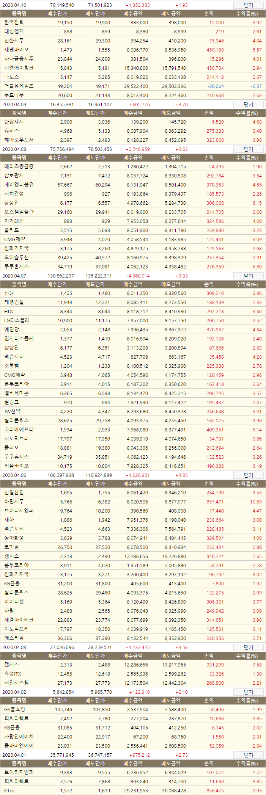Click the 해마로푸드서 stock name
The height and width of the screenshot is (795, 266).
point(19,140)
